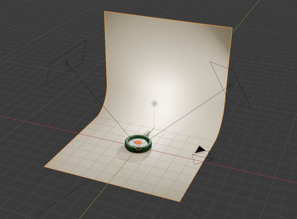Select the gray pan handle
Screen dimensions: 297x219
[147, 133]
